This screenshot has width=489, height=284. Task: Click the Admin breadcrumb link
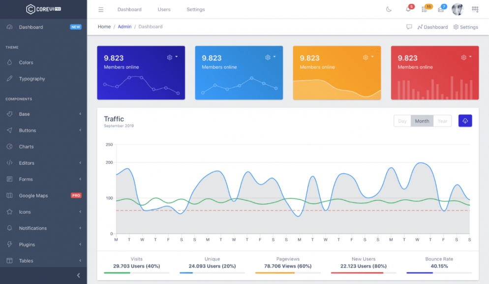124,27
